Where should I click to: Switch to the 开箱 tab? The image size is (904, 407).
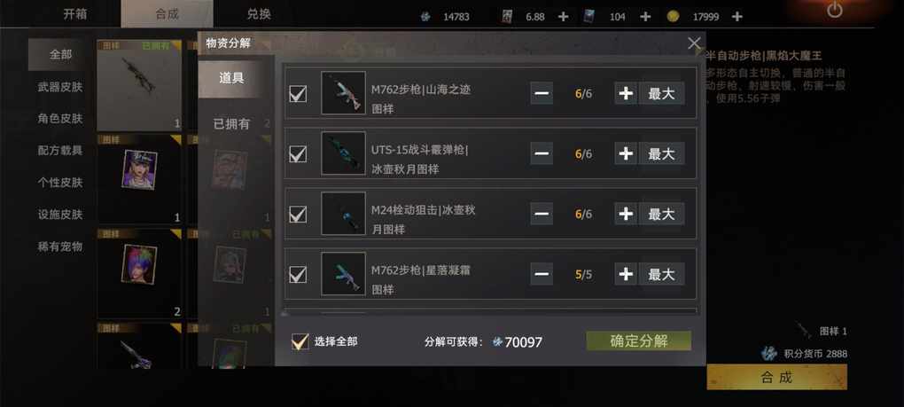(x=75, y=14)
